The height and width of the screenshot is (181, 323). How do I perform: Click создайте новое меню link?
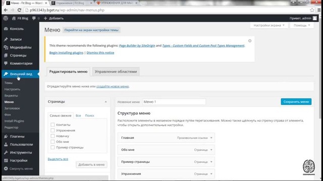tap(113, 86)
